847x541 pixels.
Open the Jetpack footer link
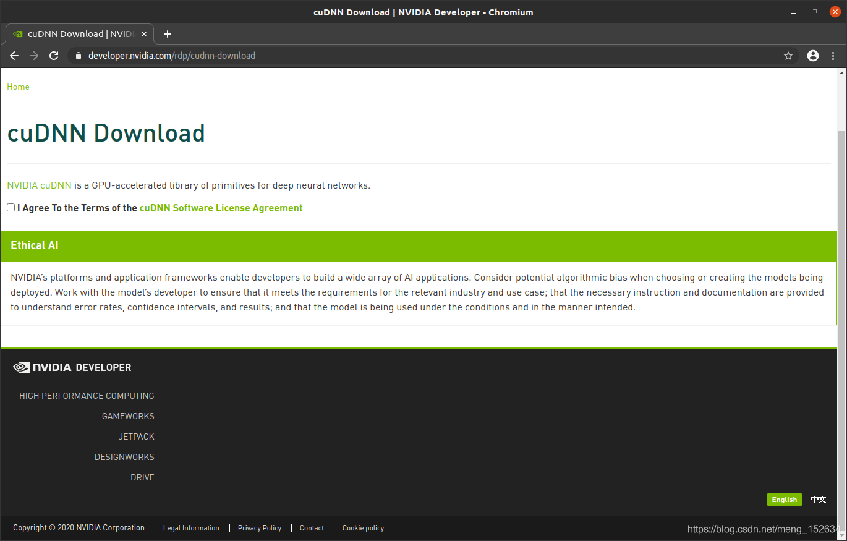coord(137,437)
